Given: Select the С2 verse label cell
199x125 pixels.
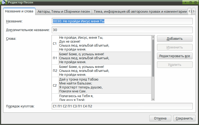Looking at the screenshot, I should pyautogui.click(x=55, y=86).
